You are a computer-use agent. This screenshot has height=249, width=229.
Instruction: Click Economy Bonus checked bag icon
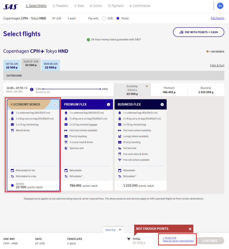tap(12, 124)
